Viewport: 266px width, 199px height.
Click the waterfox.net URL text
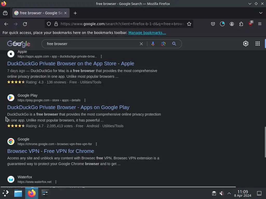[x=35, y=182]
